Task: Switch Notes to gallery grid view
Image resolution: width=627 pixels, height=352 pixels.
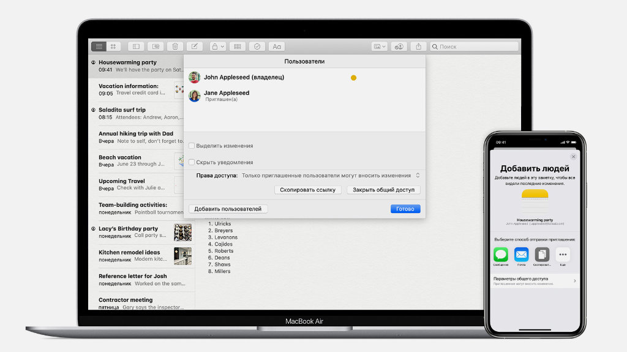Action: tap(113, 47)
